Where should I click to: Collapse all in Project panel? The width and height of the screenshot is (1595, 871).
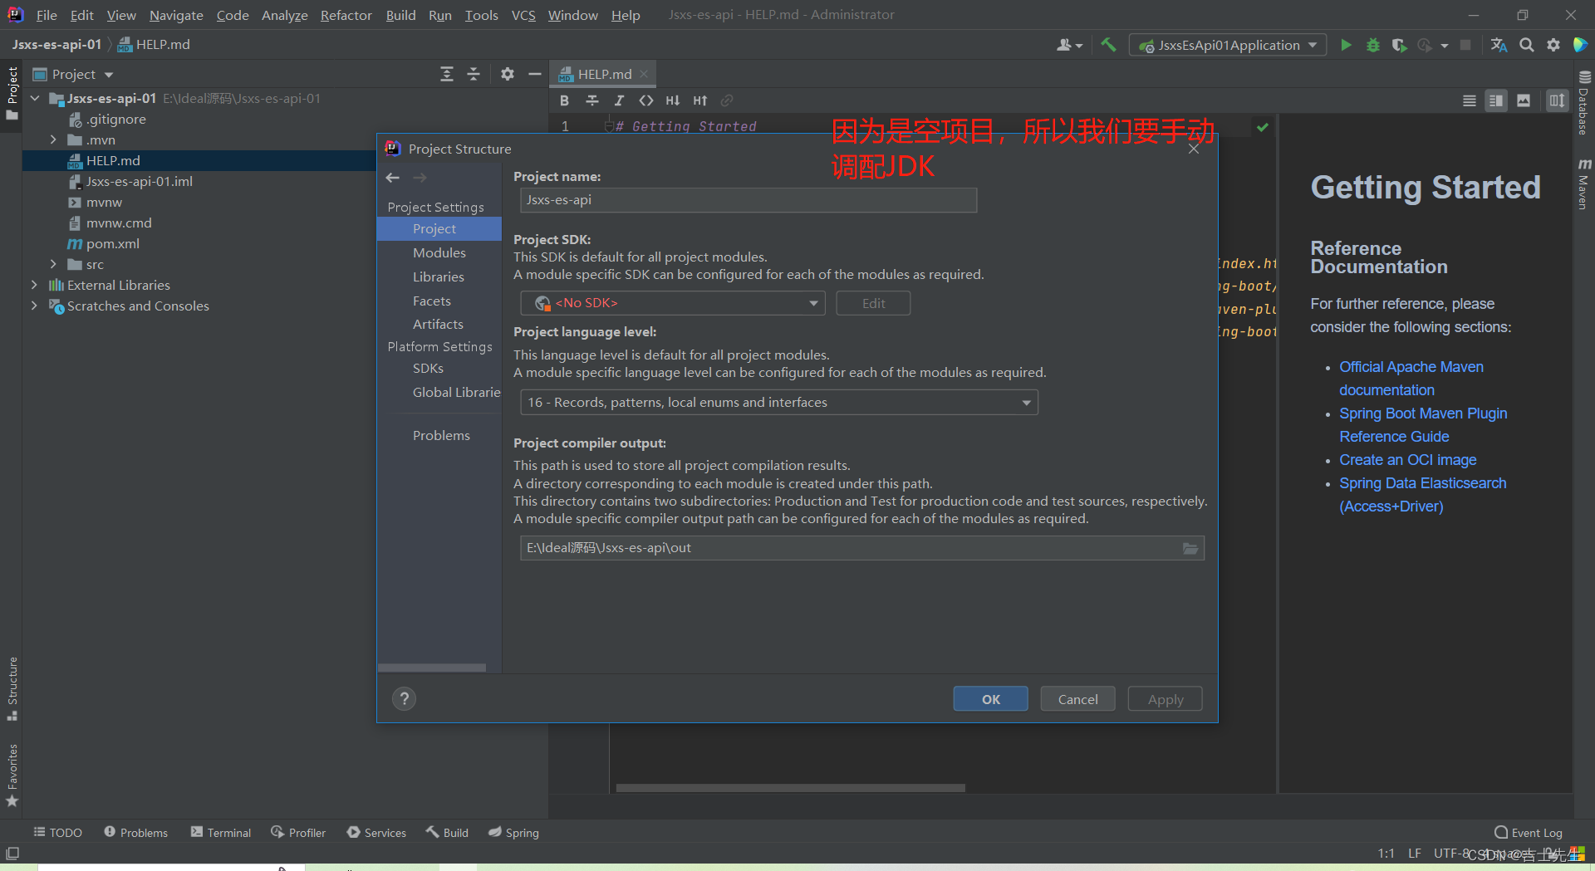click(474, 74)
